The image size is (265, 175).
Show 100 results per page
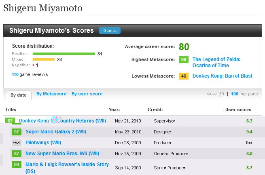coord(234,94)
